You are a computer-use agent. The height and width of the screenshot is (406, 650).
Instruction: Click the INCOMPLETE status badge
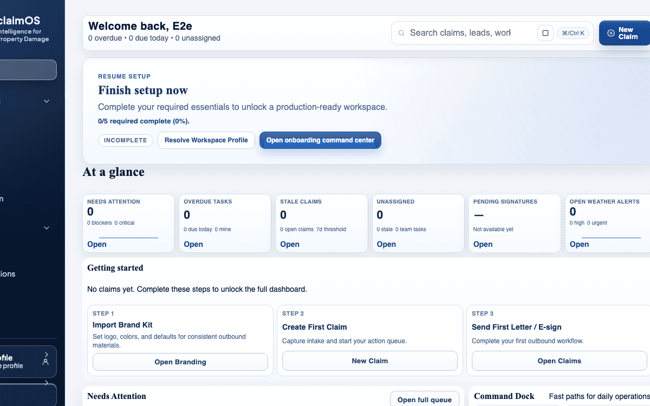point(125,140)
